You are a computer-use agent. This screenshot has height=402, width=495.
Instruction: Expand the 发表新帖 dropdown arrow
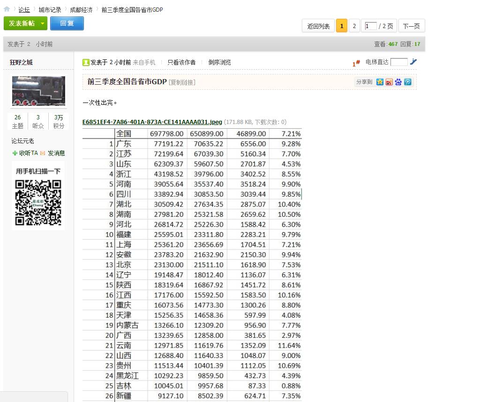(42, 23)
